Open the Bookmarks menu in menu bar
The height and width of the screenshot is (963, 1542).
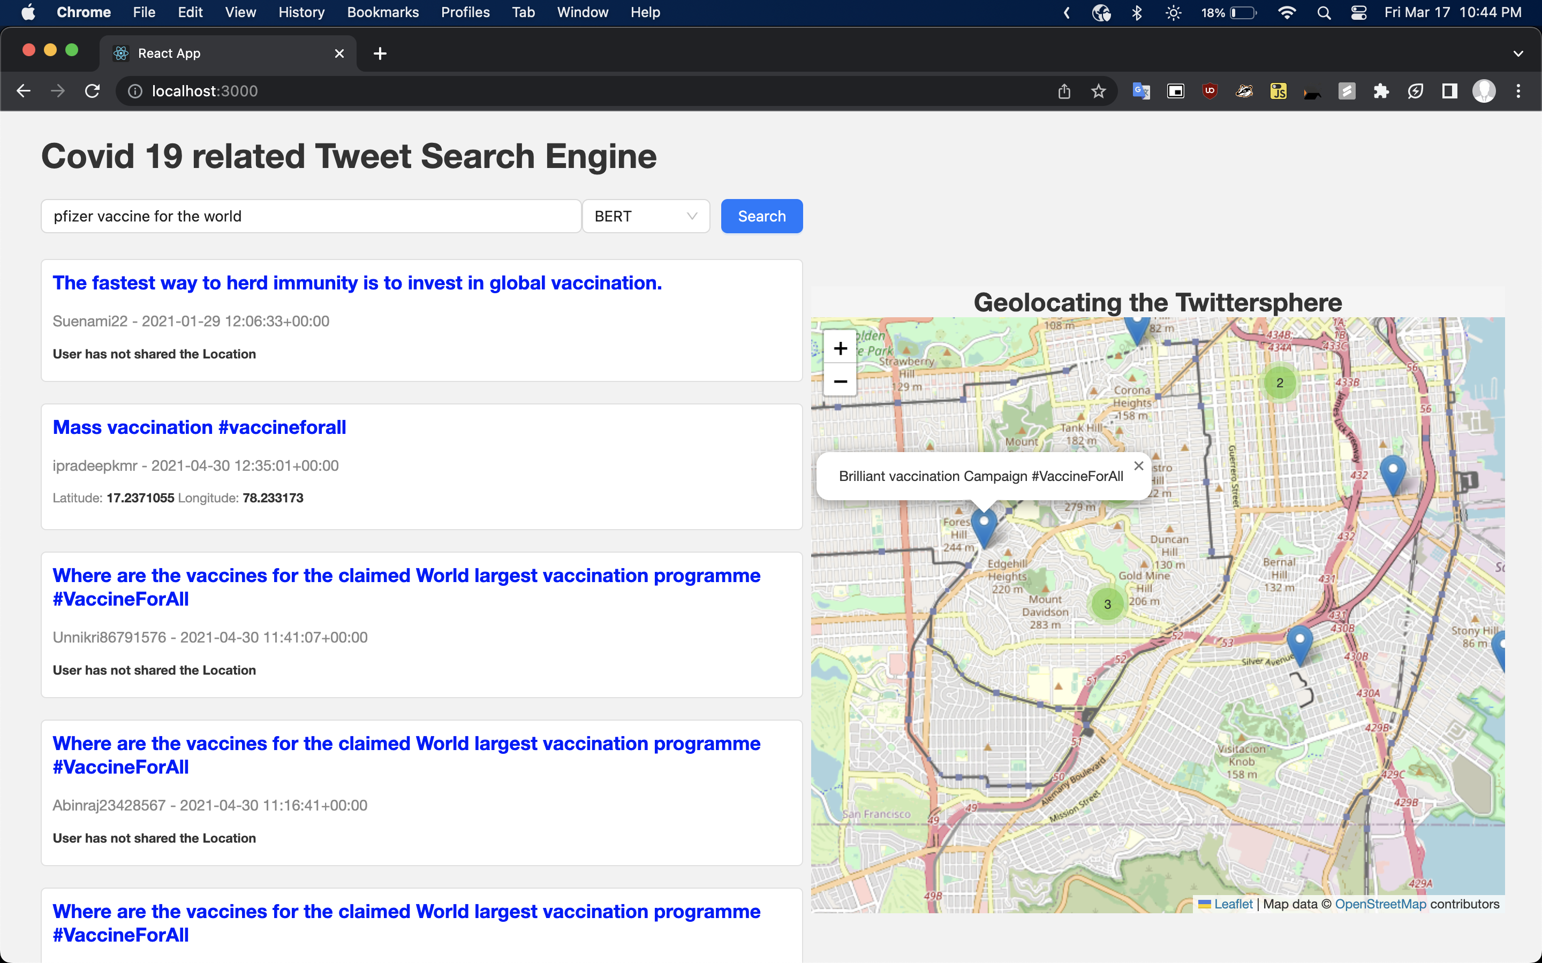(382, 12)
